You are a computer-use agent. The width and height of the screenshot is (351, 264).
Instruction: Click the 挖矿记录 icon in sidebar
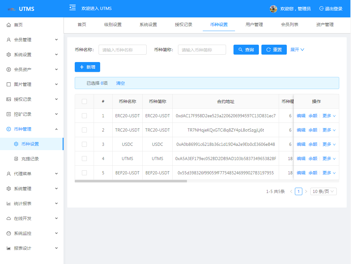tap(9, 114)
